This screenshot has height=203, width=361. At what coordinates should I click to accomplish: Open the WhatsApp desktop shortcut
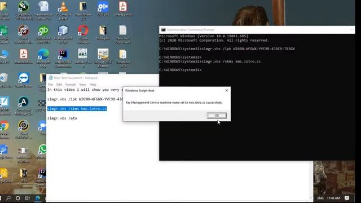[42, 152]
